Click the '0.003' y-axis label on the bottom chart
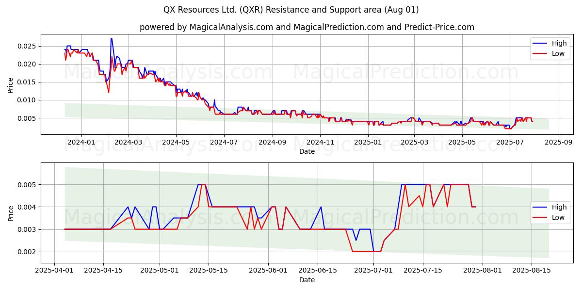This screenshot has height=291, width=582. pos(28,229)
